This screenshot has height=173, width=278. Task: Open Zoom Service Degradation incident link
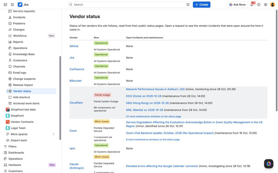click(194, 124)
